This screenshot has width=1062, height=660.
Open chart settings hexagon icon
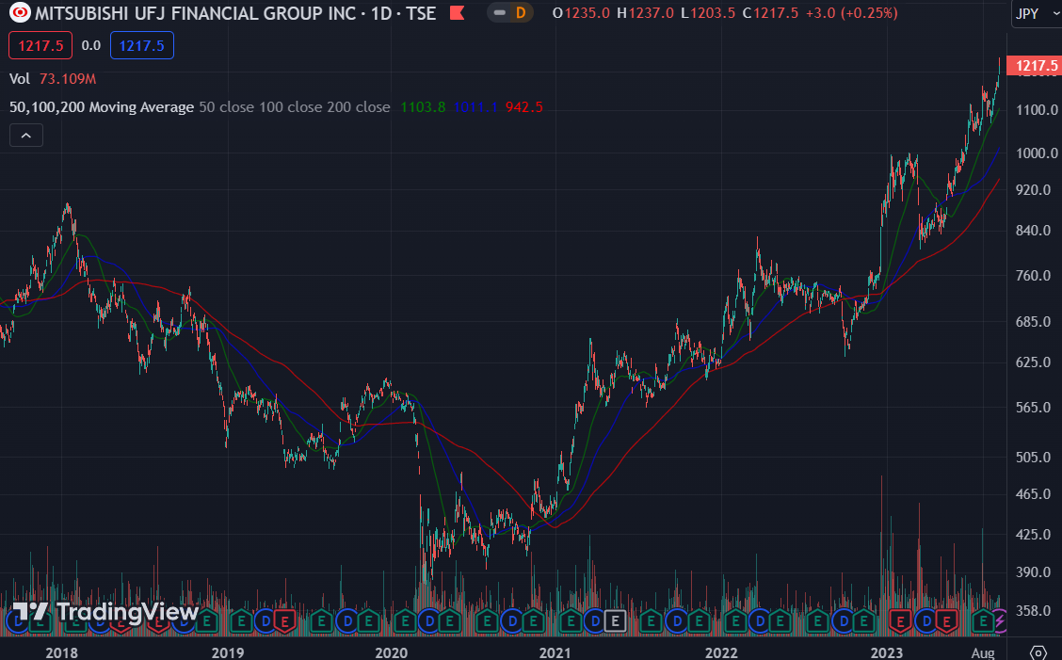click(x=1038, y=652)
